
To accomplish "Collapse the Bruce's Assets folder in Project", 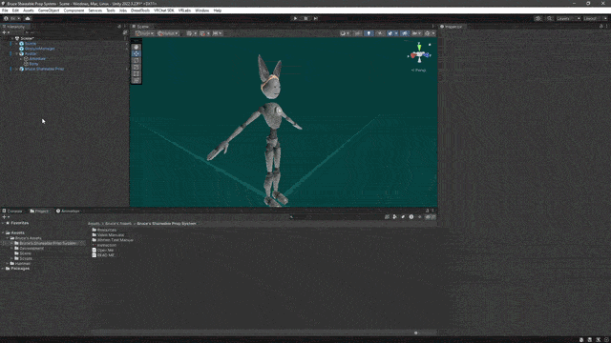I will click(8, 238).
